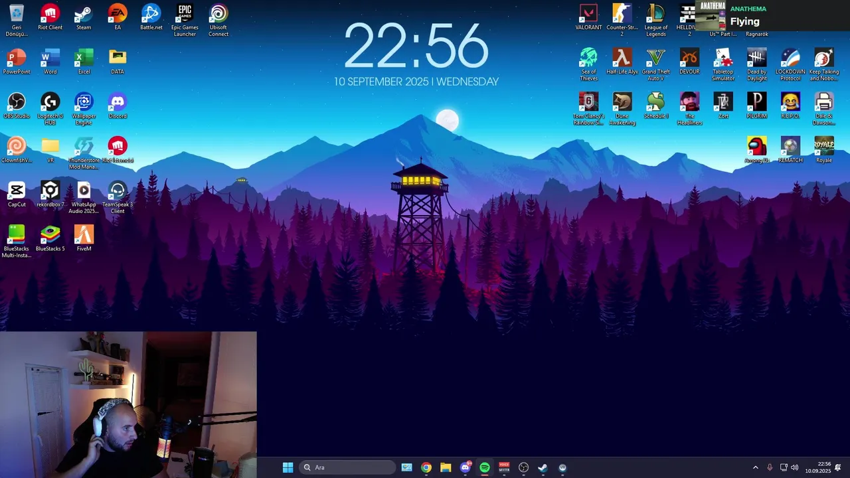Open the VALORANT game shortcut
The height and width of the screenshot is (478, 850).
tap(588, 18)
